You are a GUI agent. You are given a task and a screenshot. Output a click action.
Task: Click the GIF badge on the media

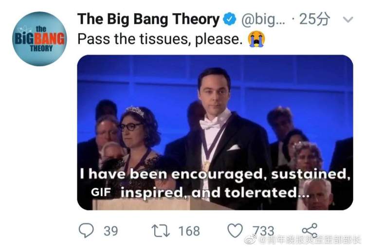[x=101, y=192]
